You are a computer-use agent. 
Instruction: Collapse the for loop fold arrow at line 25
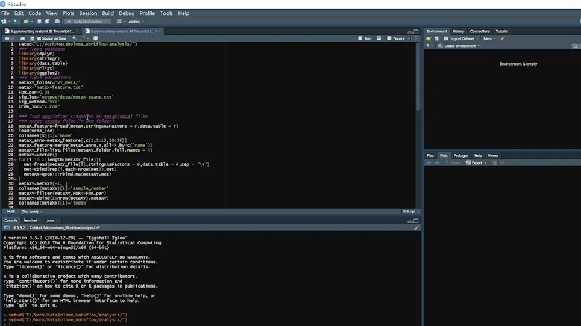16,159
